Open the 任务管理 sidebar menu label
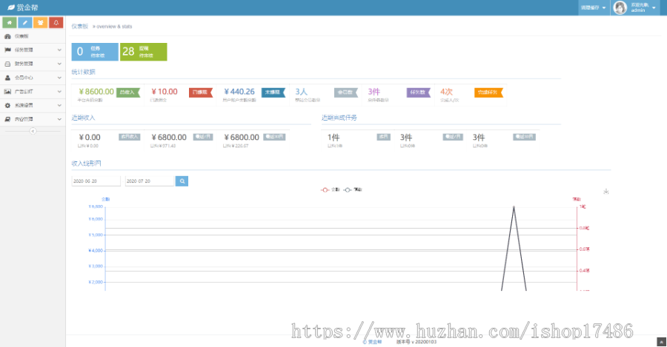667x347 pixels. (24, 50)
